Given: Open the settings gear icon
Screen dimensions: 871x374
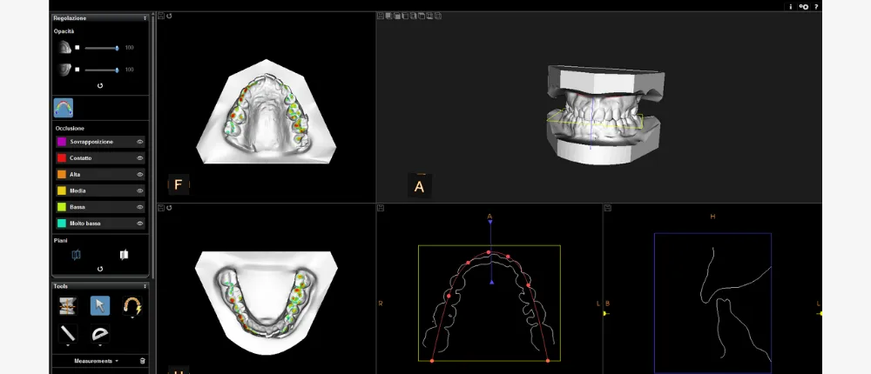Looking at the screenshot, I should [803, 6].
